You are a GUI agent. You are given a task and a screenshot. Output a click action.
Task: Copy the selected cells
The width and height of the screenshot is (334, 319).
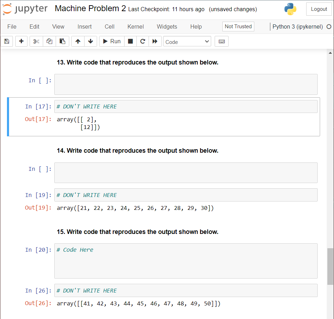[49, 41]
